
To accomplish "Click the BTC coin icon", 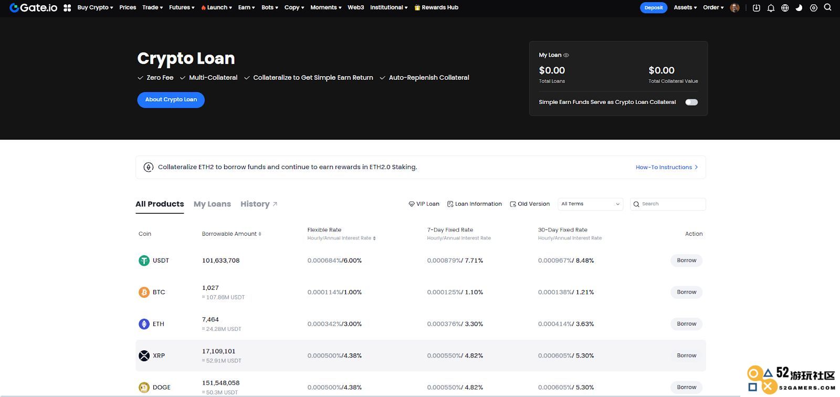I will tap(144, 292).
